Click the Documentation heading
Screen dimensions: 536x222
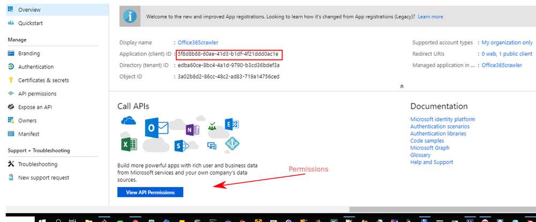pyautogui.click(x=439, y=106)
